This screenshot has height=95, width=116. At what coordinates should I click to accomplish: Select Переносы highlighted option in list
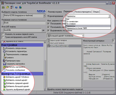click(x=88, y=26)
